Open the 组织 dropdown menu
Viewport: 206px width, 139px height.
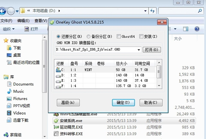point(9,29)
